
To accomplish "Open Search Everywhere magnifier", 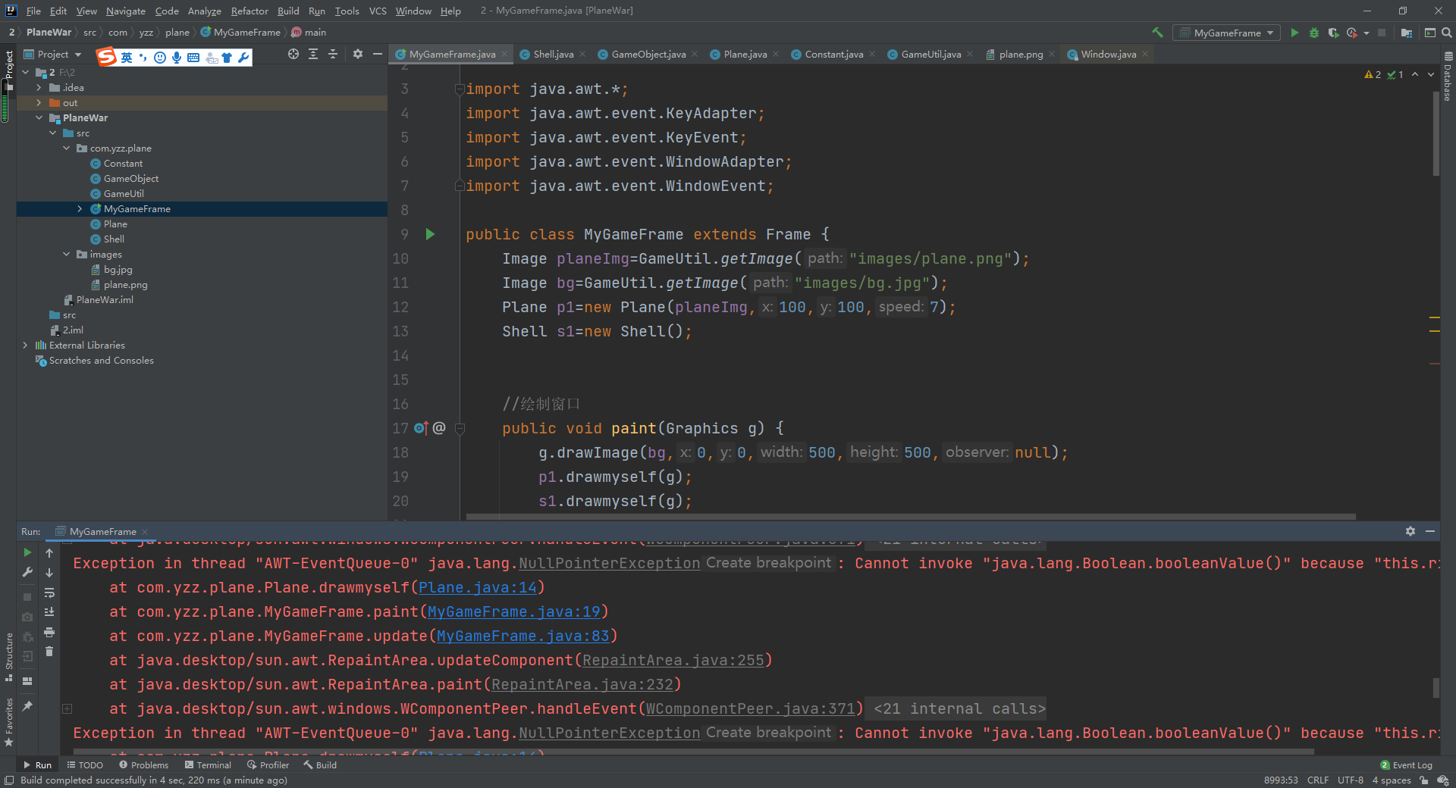I will coord(1447,33).
